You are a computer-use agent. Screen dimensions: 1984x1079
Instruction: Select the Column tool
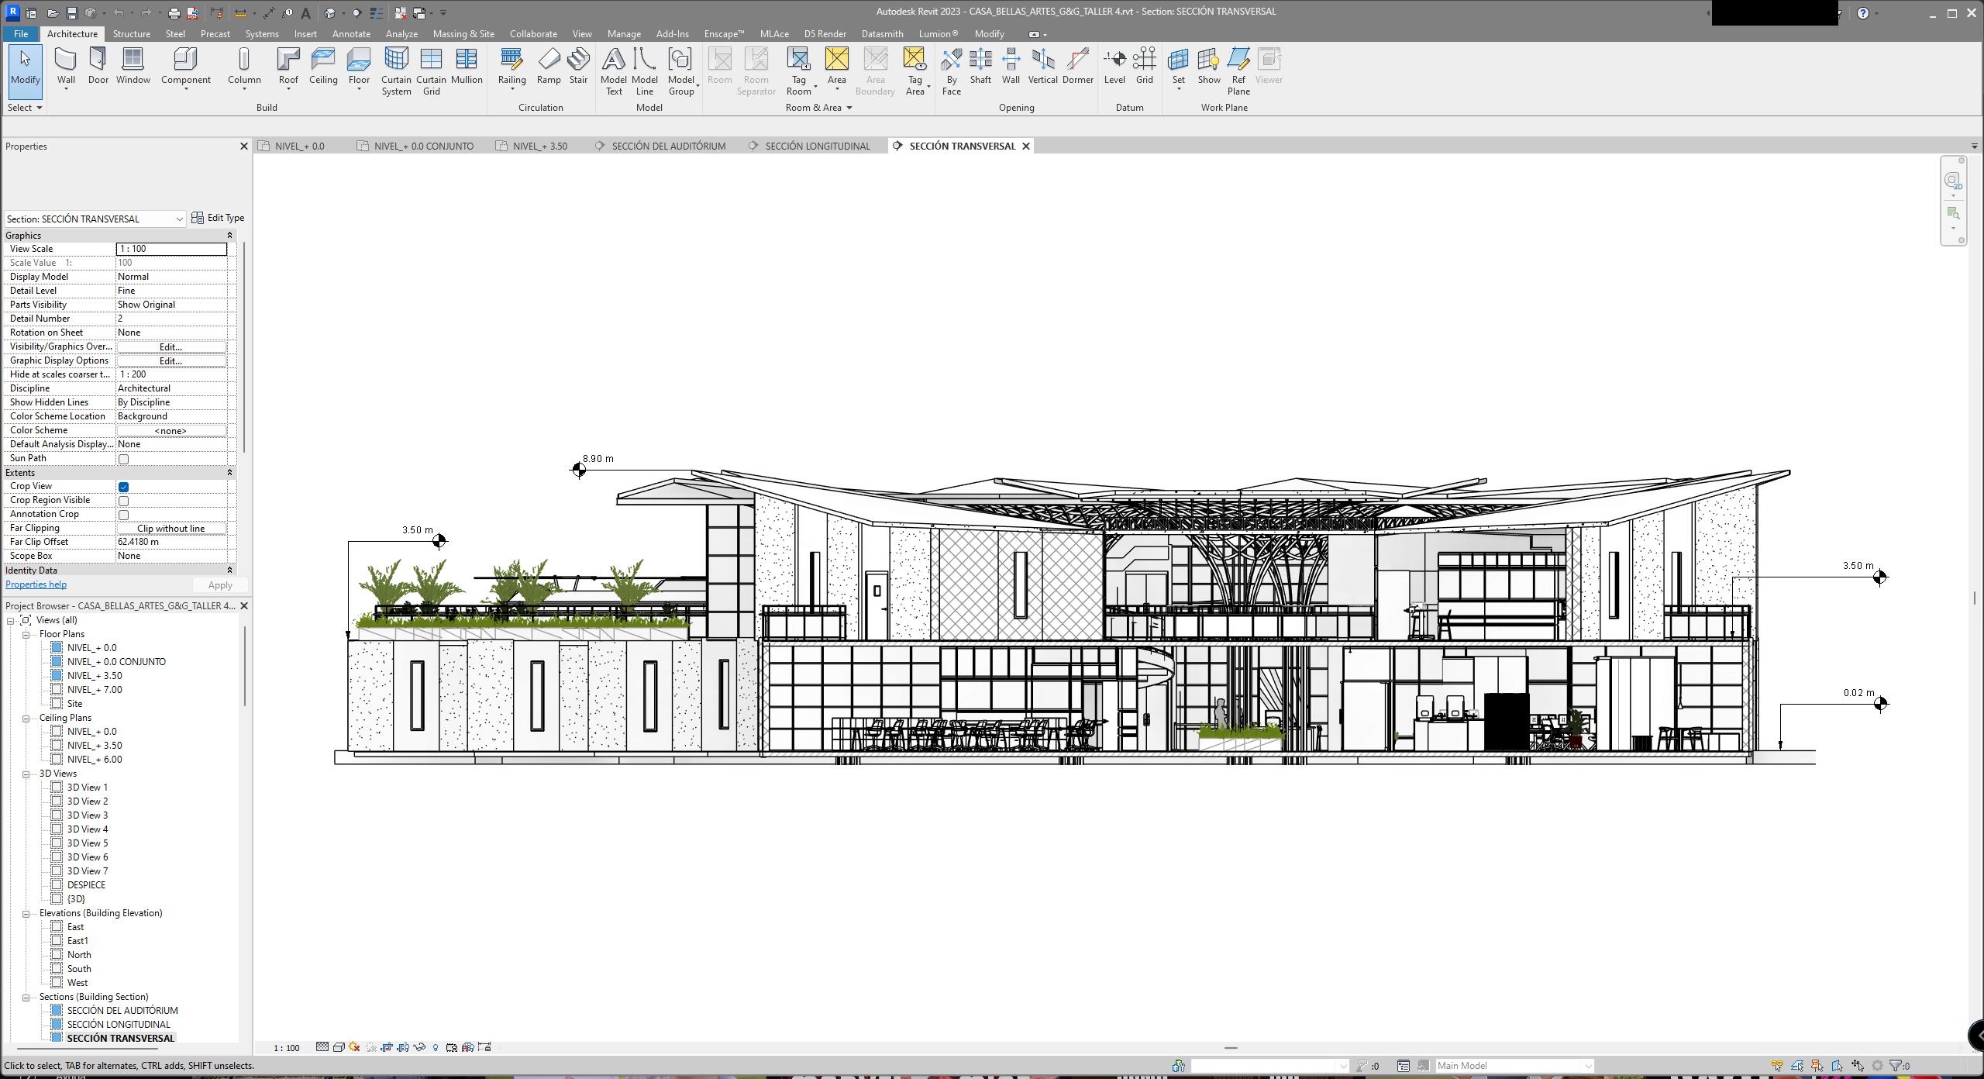click(x=244, y=67)
